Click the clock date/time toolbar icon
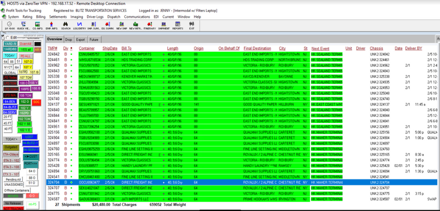Viewport: 440px width, 211px height. pyautogui.click(x=9, y=26)
